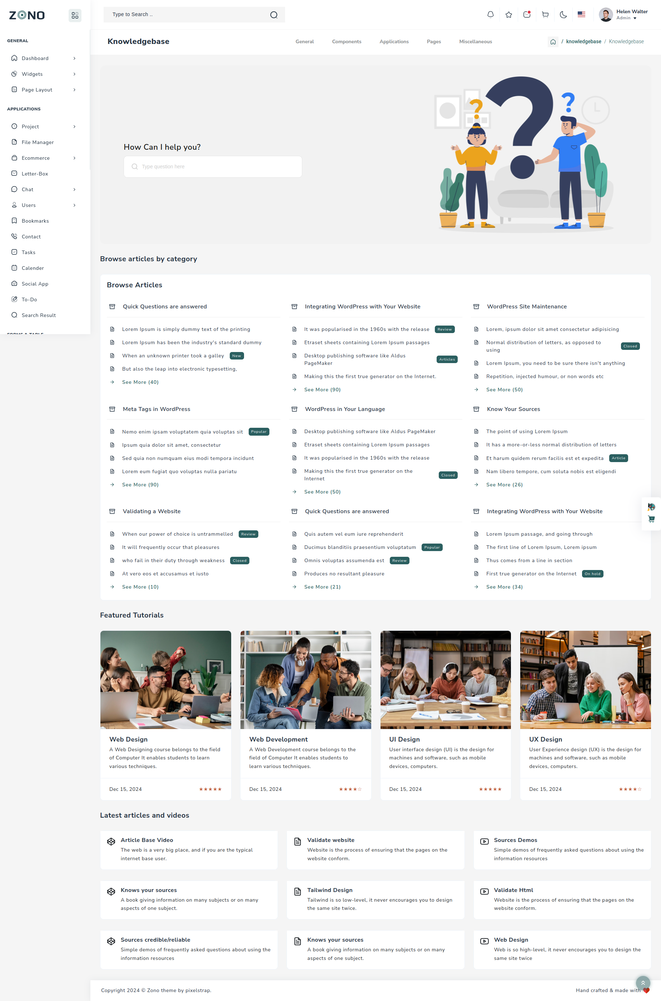Image resolution: width=661 pixels, height=1001 pixels.
Task: Click the search magnifier icon in top bar
Action: 274,15
